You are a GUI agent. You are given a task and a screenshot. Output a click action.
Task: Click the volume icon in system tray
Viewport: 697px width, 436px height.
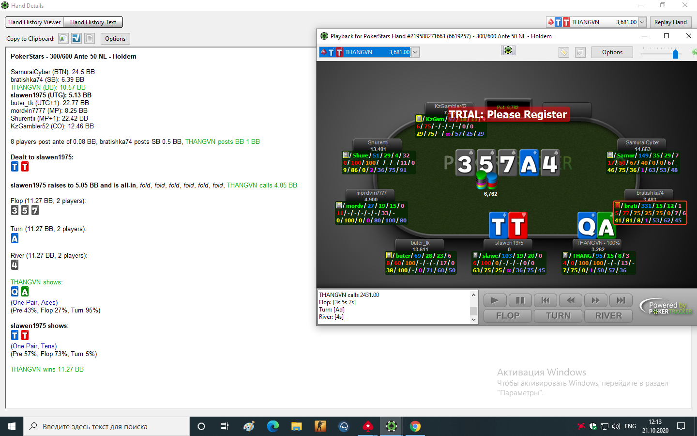[x=616, y=426]
